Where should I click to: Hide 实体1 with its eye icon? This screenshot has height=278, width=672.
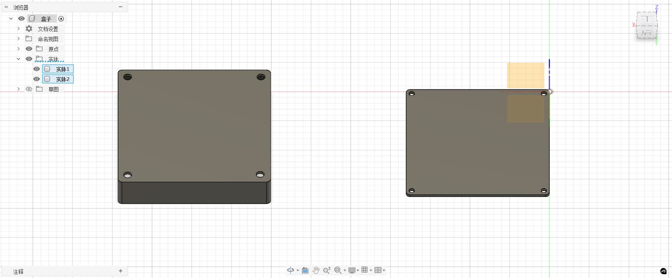pyautogui.click(x=37, y=69)
